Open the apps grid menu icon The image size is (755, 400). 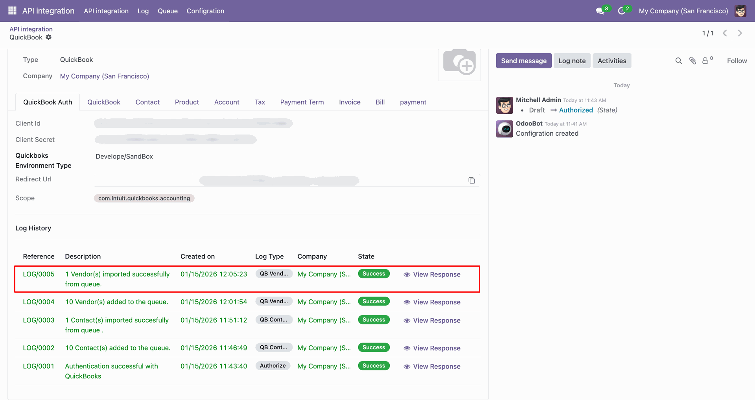click(x=12, y=11)
